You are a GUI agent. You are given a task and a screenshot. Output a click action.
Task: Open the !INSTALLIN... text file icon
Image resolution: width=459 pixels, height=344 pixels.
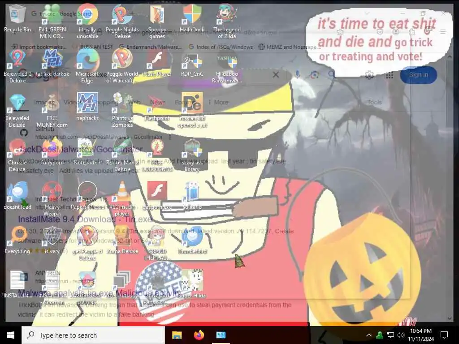click(17, 284)
